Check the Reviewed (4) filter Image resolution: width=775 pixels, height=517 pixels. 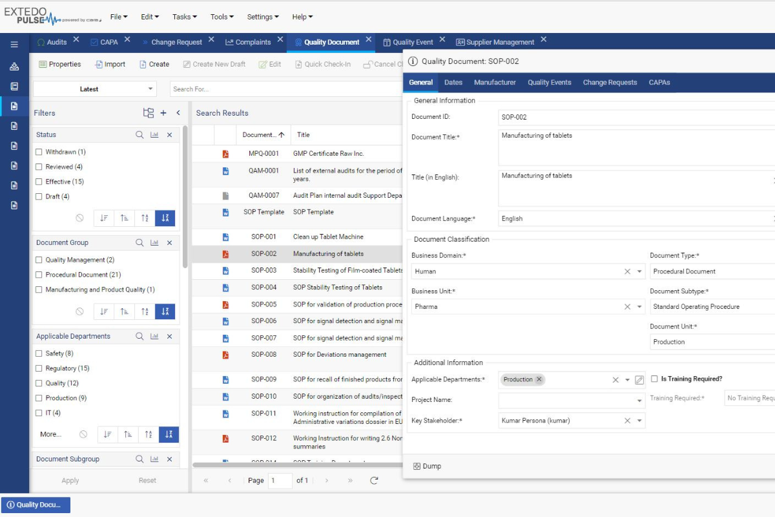pos(39,167)
